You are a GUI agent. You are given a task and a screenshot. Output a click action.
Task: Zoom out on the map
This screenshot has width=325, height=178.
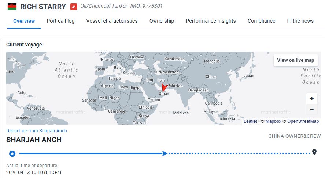point(311,109)
